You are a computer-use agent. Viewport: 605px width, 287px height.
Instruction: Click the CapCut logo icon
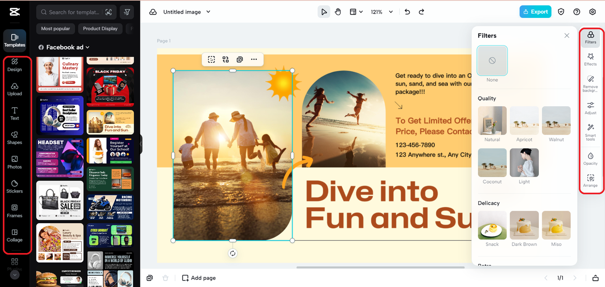pos(15,12)
